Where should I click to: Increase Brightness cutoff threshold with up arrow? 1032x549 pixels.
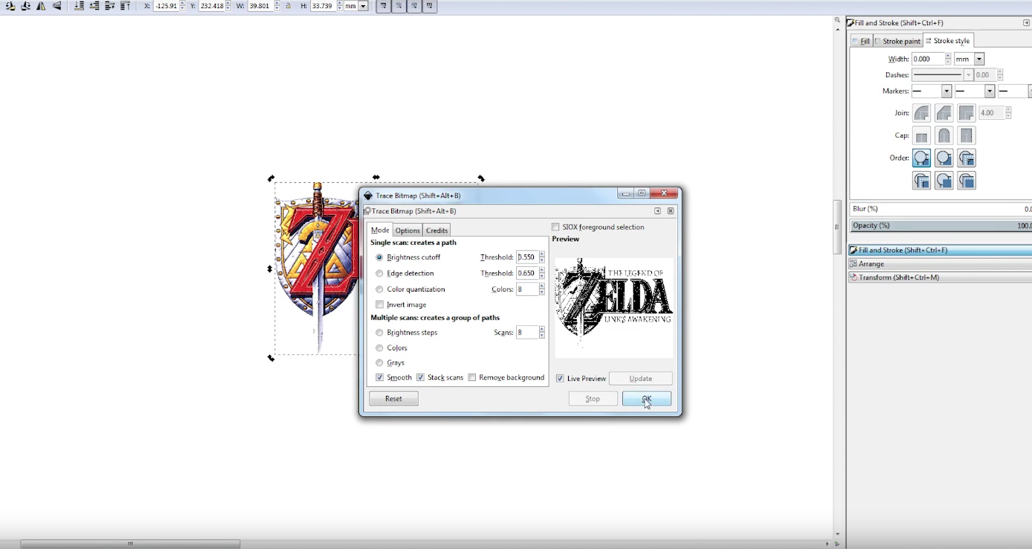pos(542,254)
